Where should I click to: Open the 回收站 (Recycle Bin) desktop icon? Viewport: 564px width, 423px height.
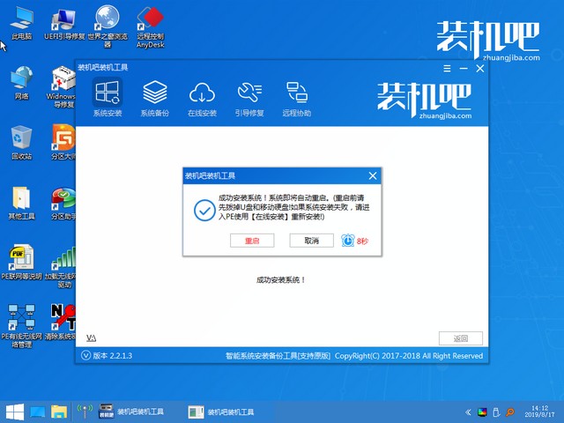(20, 137)
